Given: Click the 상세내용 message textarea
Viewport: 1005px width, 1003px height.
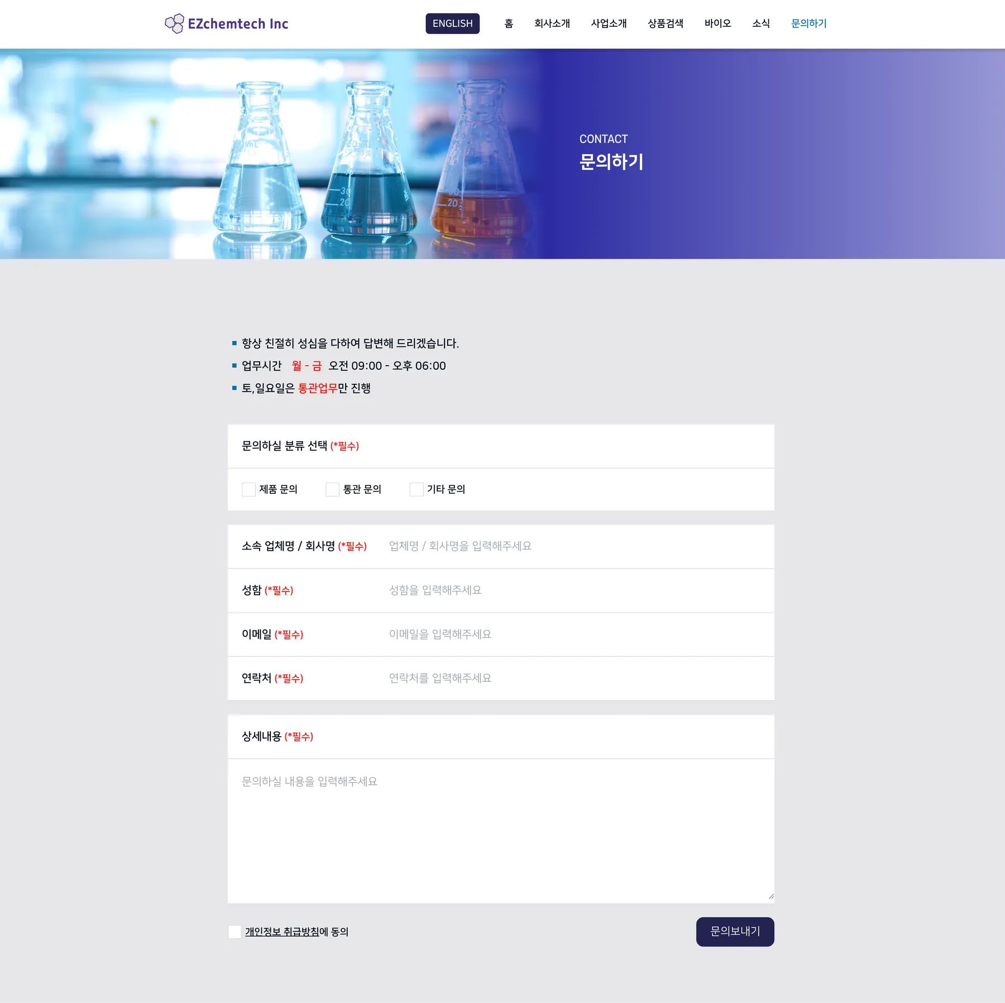Looking at the screenshot, I should [x=501, y=830].
